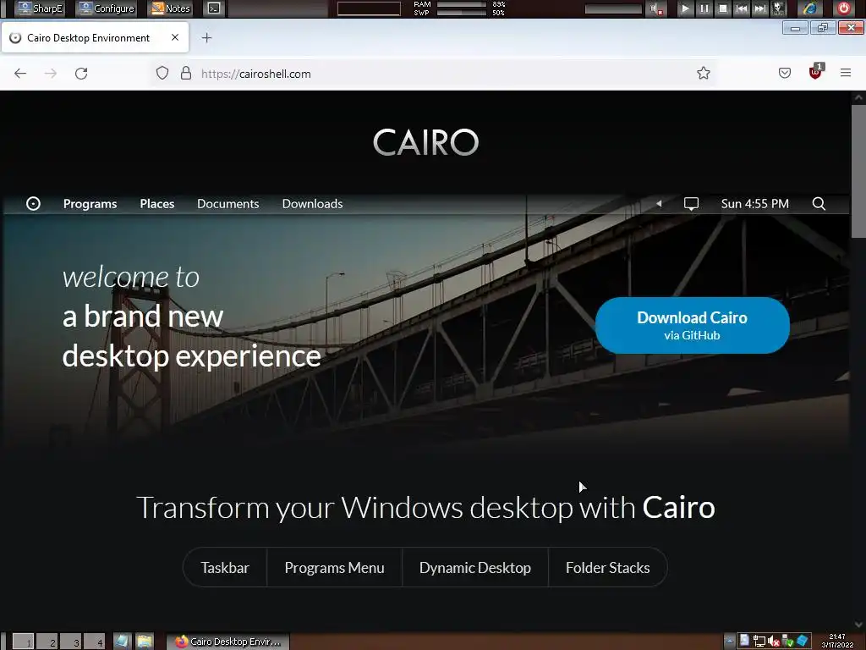Switch to virtual desktop 4
This screenshot has width=866, height=650.
coord(95,642)
